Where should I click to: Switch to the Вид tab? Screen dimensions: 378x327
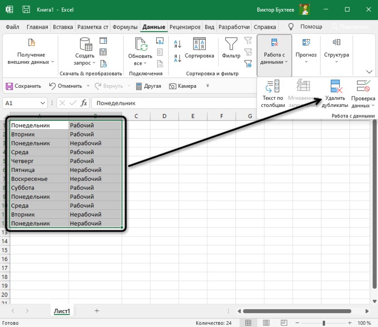point(209,27)
